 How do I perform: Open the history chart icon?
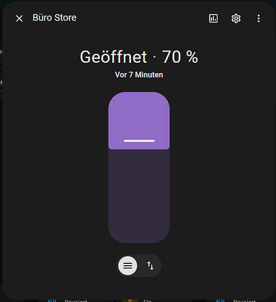(x=213, y=19)
